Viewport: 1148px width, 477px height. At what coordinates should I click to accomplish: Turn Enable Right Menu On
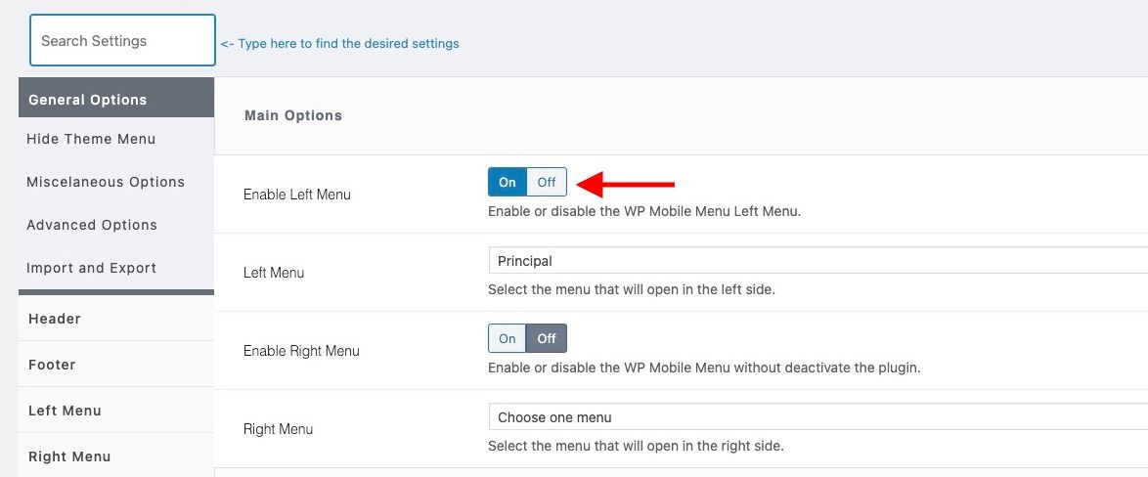coord(508,339)
